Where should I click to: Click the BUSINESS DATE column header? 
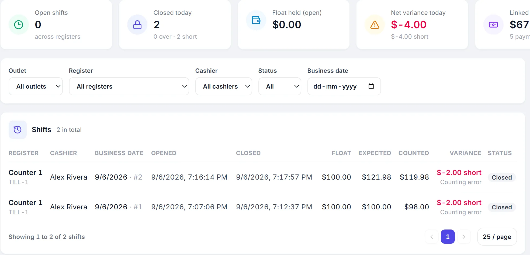[x=119, y=153]
